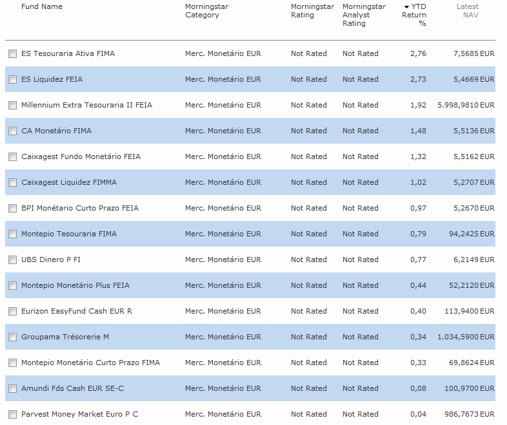Check the box for CA Monetário FIMA
This screenshot has height=425, width=507.
point(12,131)
